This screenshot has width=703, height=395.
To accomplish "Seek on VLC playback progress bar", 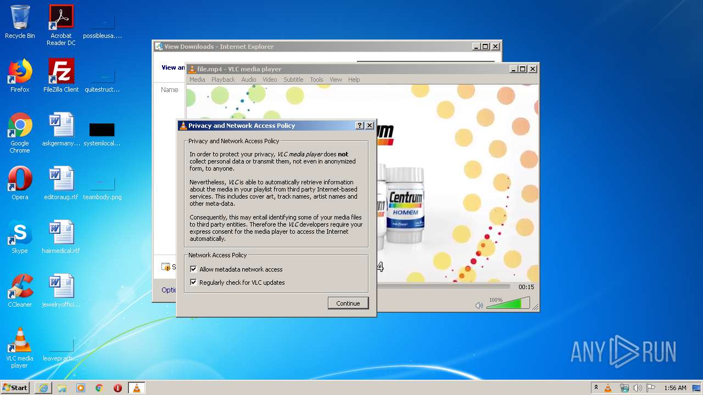I will click(443, 286).
